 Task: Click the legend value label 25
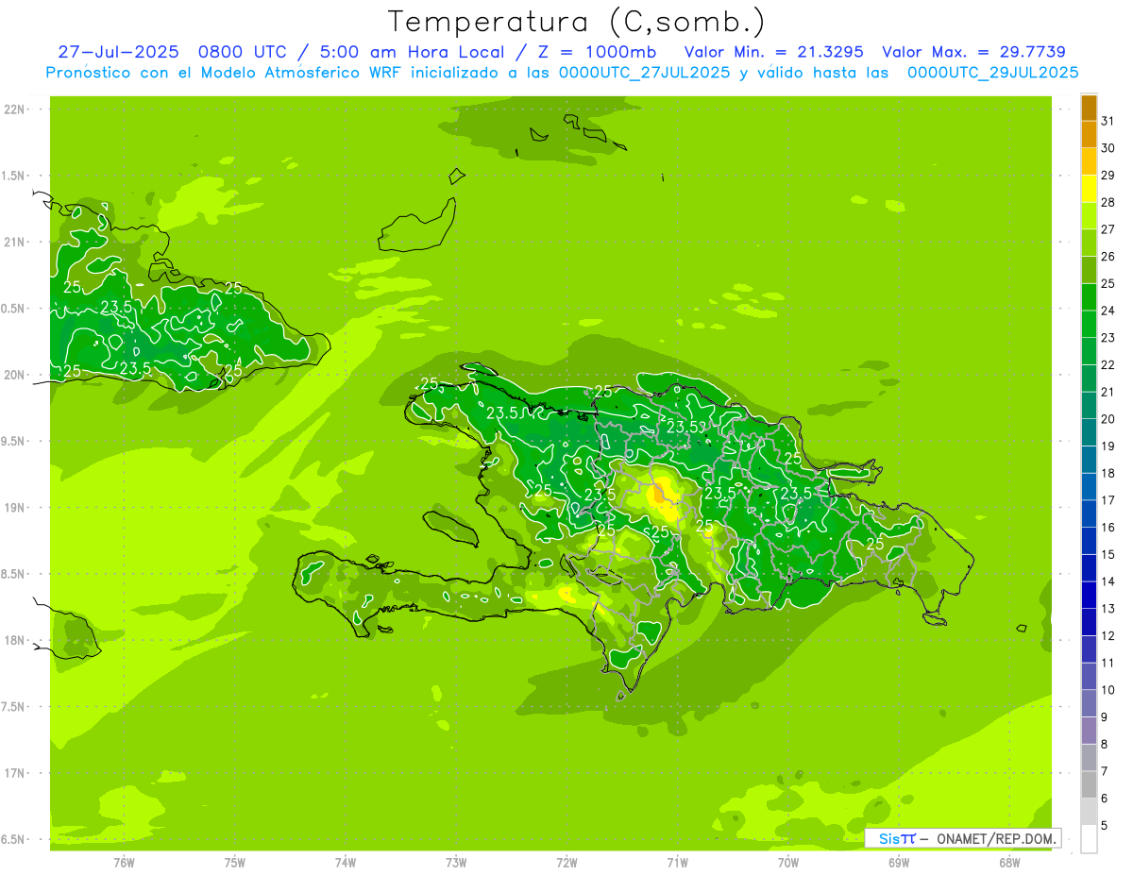[1108, 283]
